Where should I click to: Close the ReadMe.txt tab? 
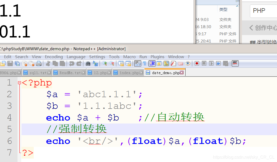pos(83,73)
